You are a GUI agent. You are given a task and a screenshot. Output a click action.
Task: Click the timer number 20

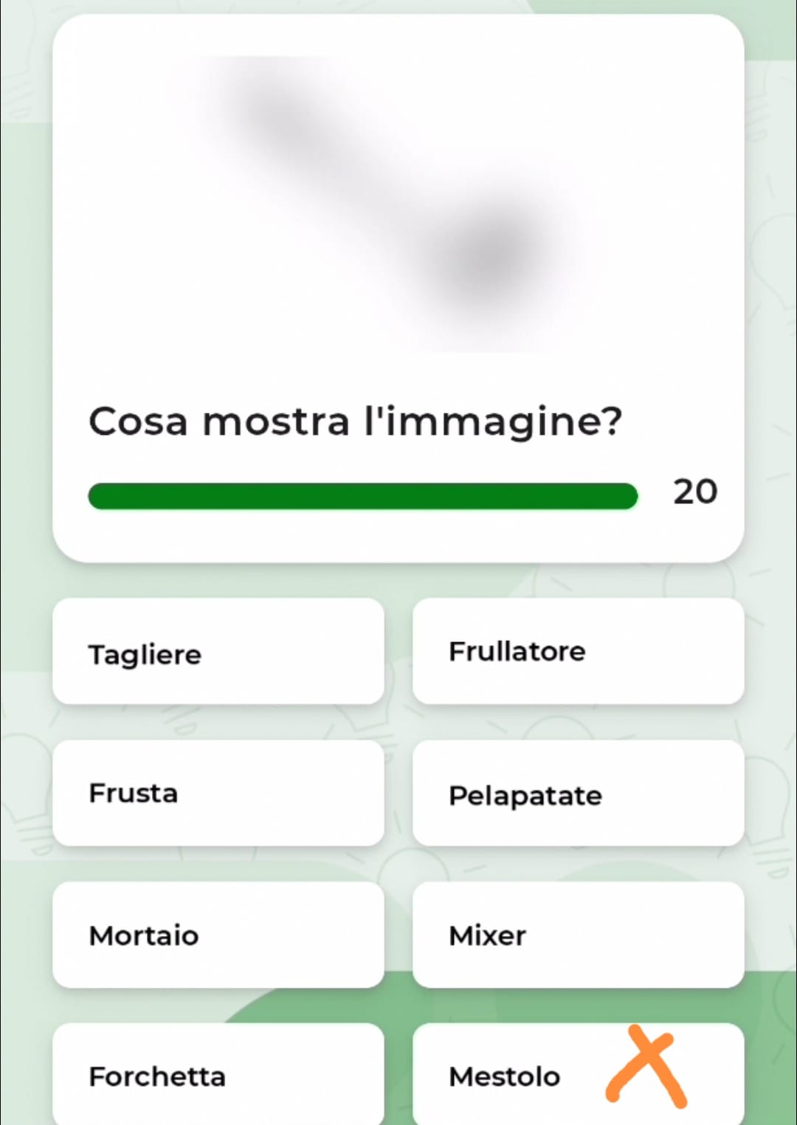click(694, 492)
